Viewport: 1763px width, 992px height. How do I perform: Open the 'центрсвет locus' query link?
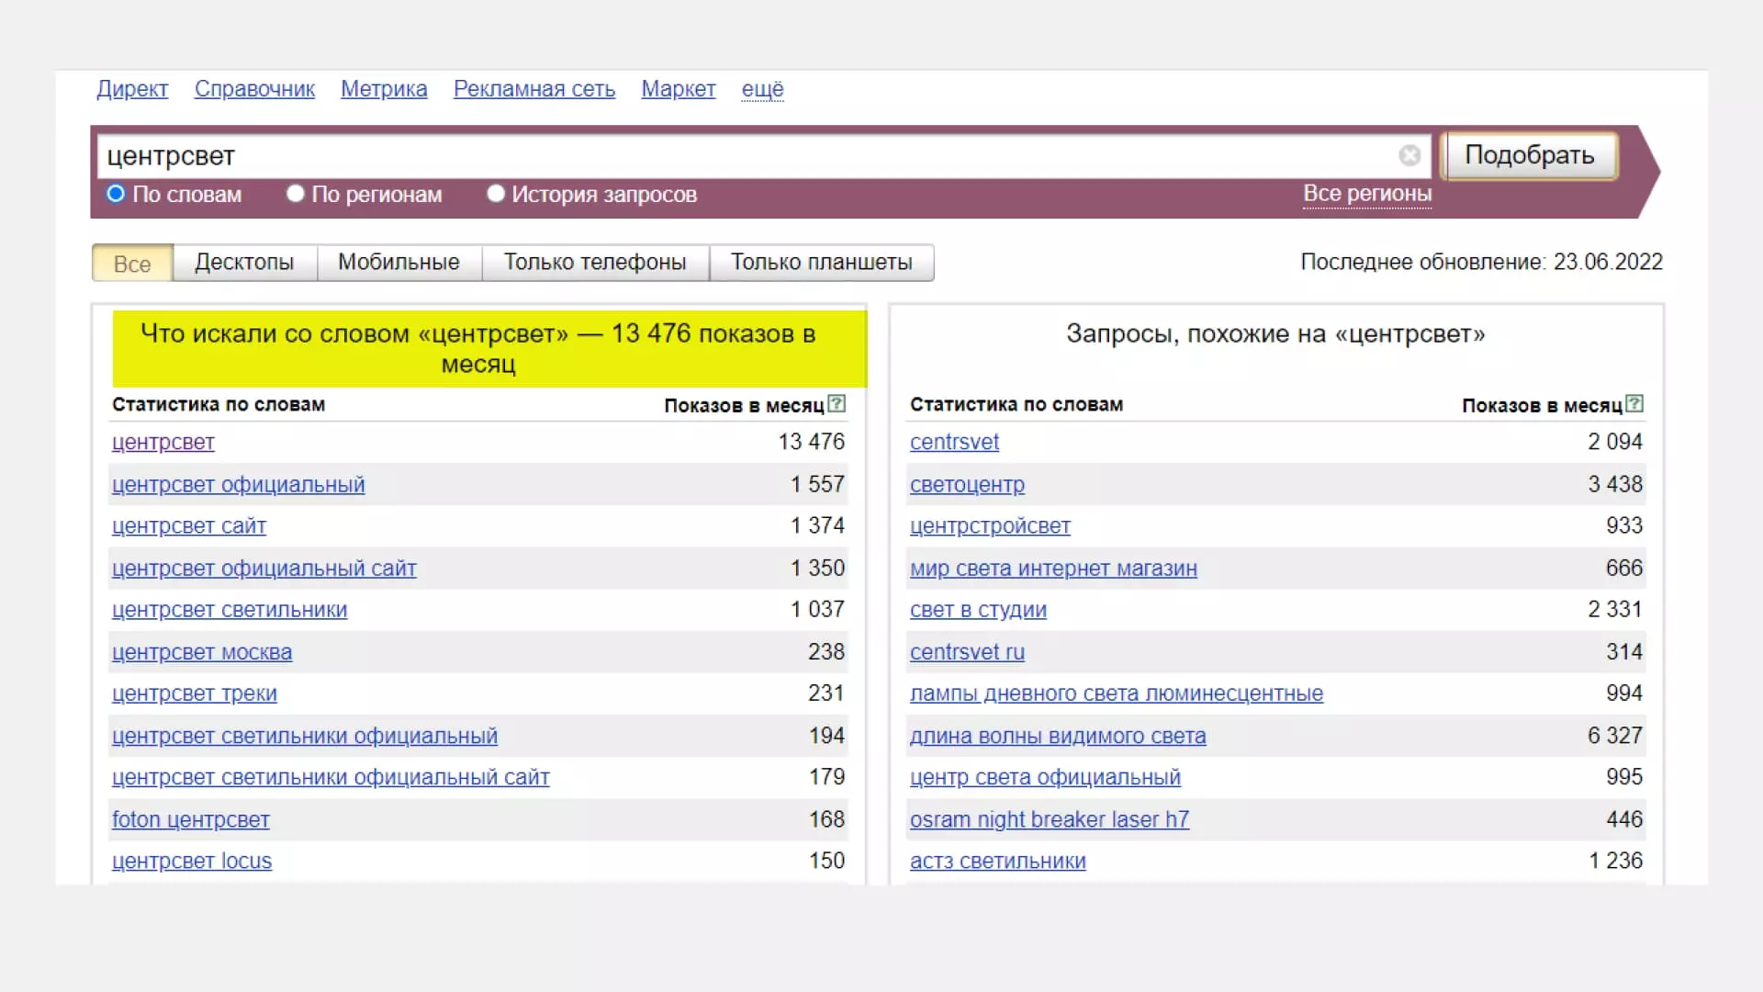click(x=192, y=862)
